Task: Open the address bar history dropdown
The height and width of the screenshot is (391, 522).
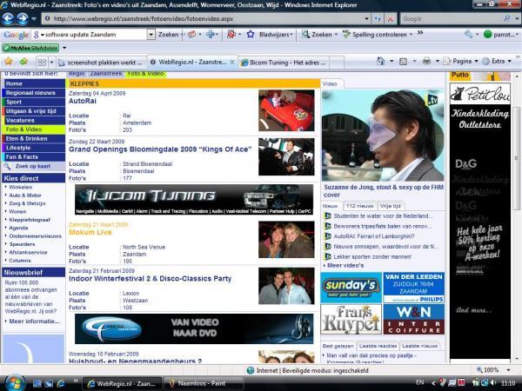Action: point(366,19)
